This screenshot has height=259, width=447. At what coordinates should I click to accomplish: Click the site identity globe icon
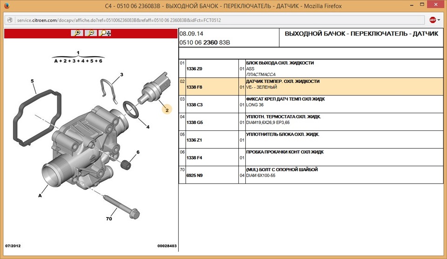tap(10, 20)
